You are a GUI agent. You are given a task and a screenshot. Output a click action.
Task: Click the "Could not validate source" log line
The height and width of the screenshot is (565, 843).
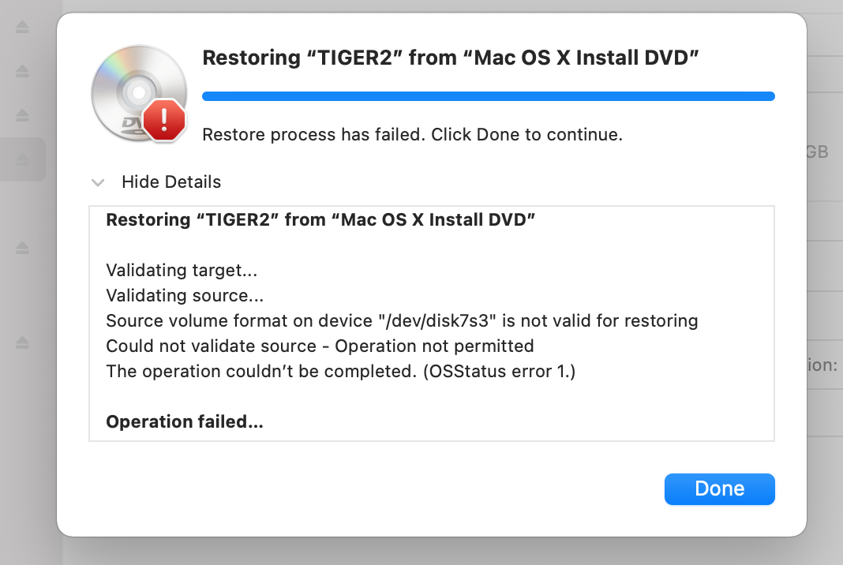pos(320,346)
